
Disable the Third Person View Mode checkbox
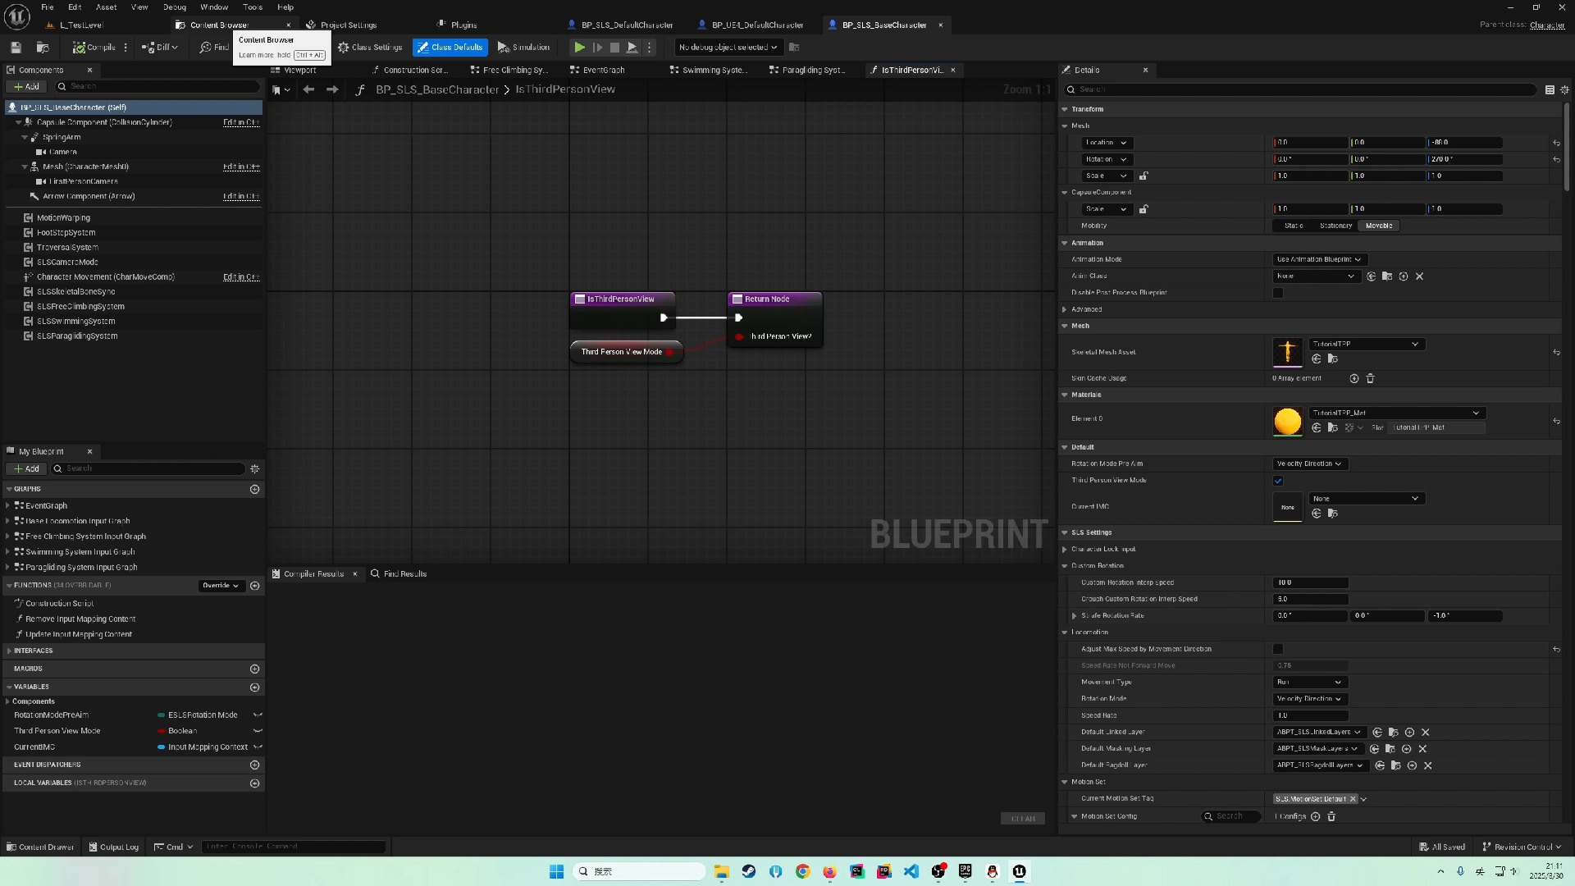click(x=1278, y=482)
